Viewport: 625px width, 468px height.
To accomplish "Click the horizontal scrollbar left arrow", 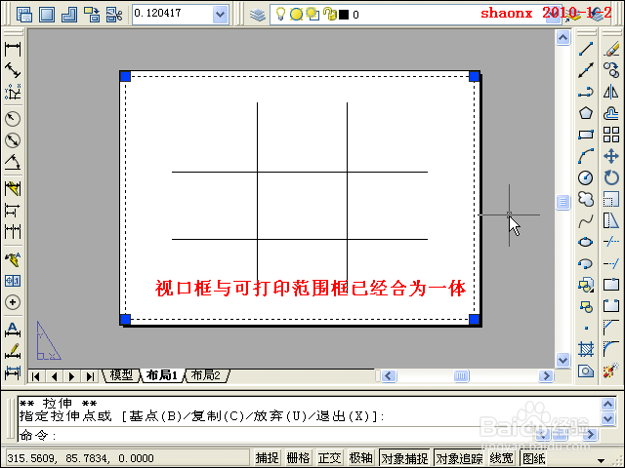I will 389,376.
